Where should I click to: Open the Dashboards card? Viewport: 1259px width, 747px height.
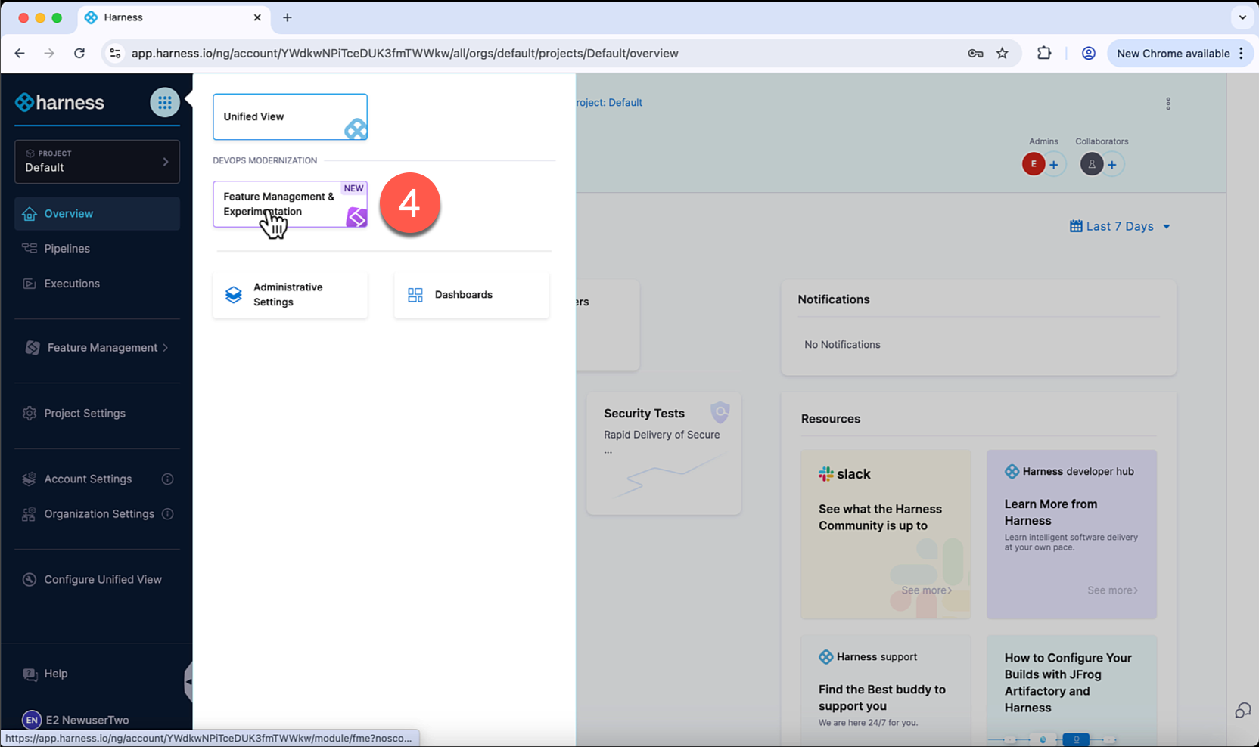pyautogui.click(x=471, y=295)
